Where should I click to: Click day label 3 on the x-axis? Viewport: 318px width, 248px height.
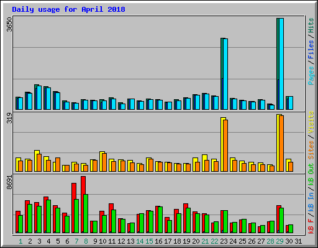[x=39, y=241]
